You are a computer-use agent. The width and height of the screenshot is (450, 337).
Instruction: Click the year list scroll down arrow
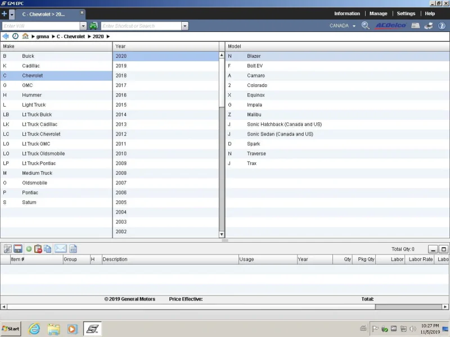tap(222, 234)
